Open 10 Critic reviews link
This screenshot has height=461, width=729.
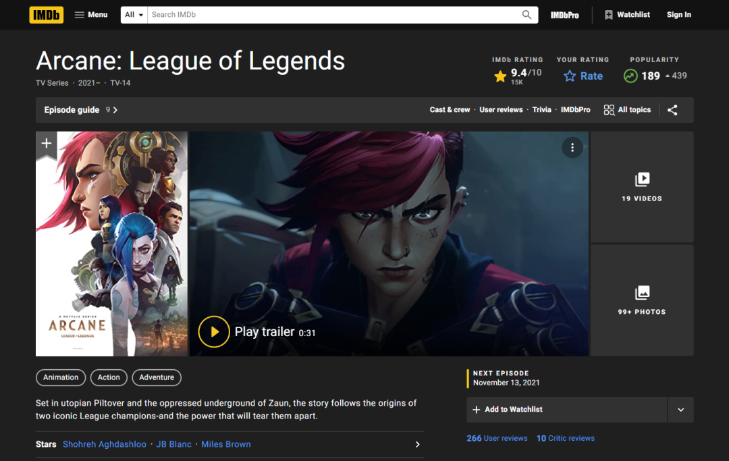pyautogui.click(x=566, y=438)
